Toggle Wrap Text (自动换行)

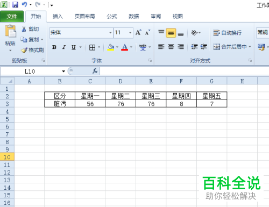227,33
